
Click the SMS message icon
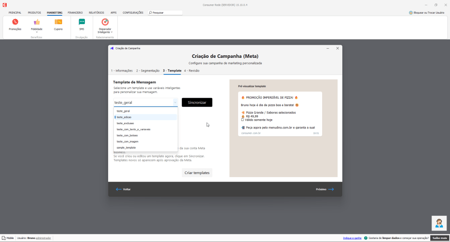82,22
